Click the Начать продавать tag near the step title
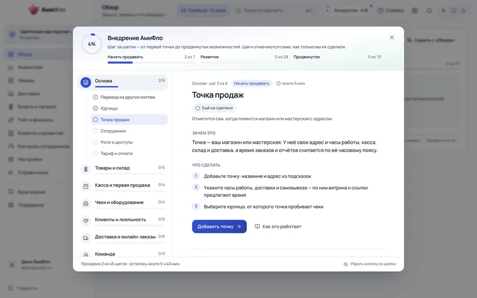Image resolution: width=477 pixels, height=298 pixels. [252, 83]
